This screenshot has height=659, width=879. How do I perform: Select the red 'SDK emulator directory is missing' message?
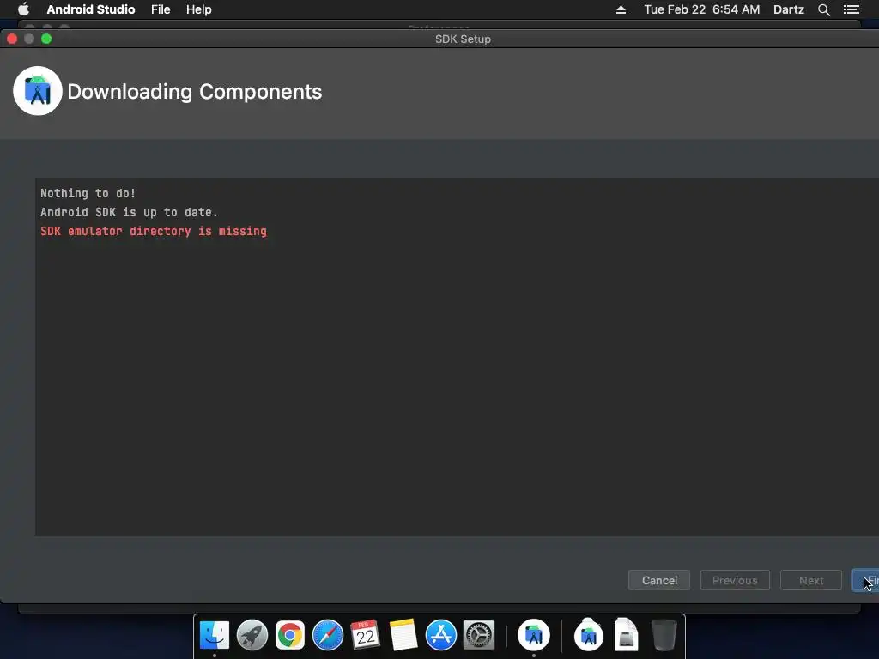click(x=154, y=231)
